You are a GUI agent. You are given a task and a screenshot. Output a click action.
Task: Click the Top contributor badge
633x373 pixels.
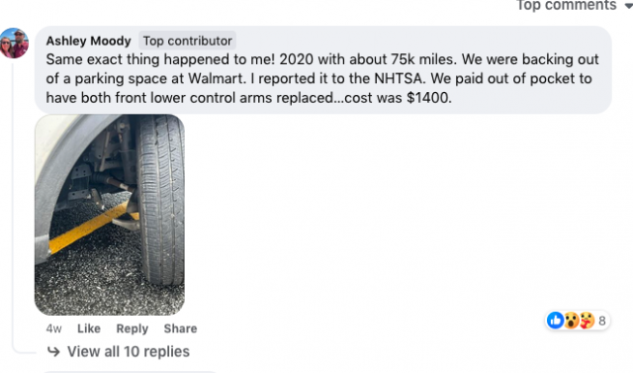187,41
